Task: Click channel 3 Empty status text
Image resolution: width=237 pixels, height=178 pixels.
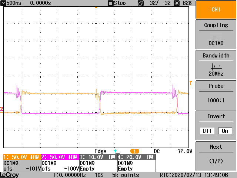Action: click(87, 169)
